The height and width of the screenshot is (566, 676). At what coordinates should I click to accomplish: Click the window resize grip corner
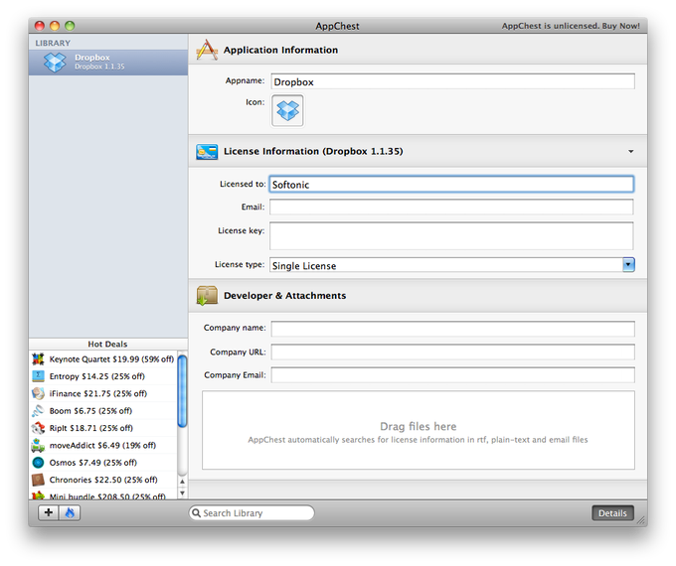(641, 520)
